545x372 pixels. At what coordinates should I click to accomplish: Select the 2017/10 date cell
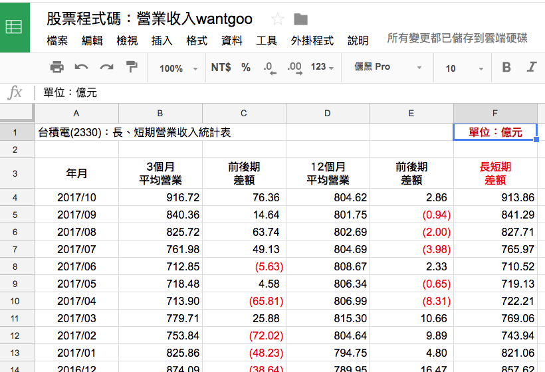pyautogui.click(x=76, y=198)
